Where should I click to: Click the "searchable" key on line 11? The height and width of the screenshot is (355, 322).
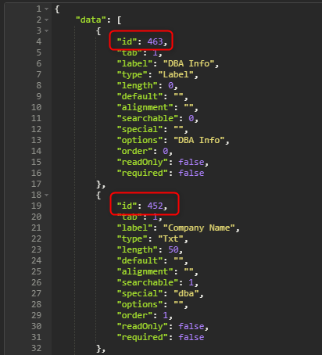coord(148,118)
